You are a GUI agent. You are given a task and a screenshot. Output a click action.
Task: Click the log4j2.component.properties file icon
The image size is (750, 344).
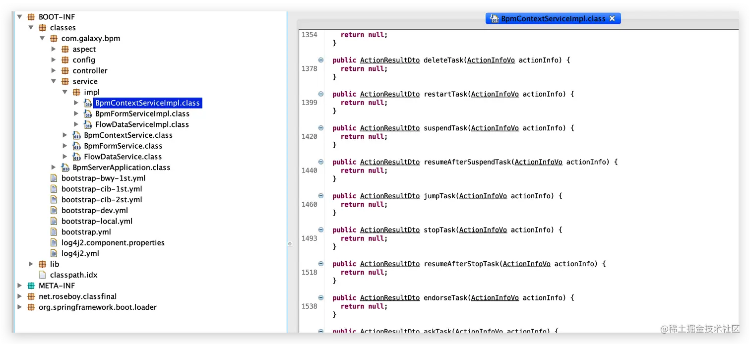[54, 243]
